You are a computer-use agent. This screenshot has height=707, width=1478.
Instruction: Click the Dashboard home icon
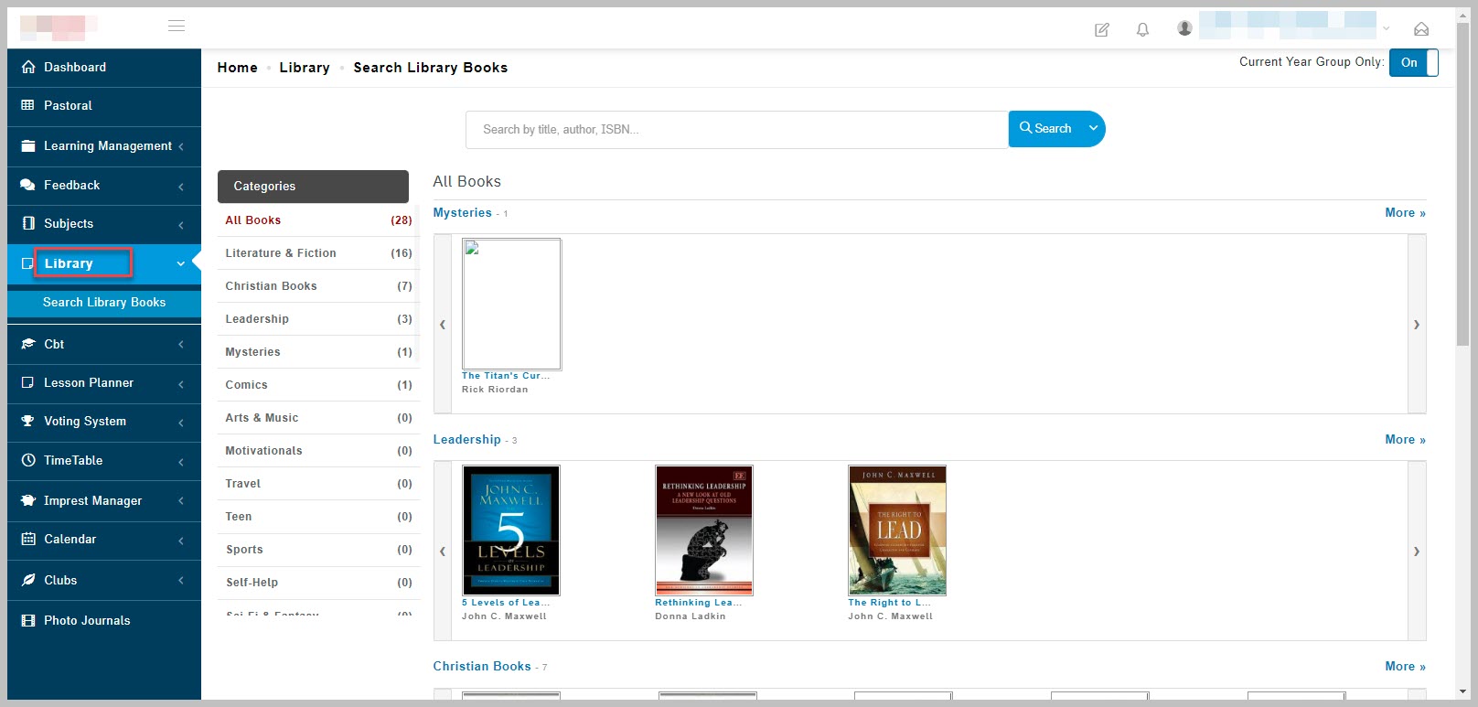(x=28, y=67)
